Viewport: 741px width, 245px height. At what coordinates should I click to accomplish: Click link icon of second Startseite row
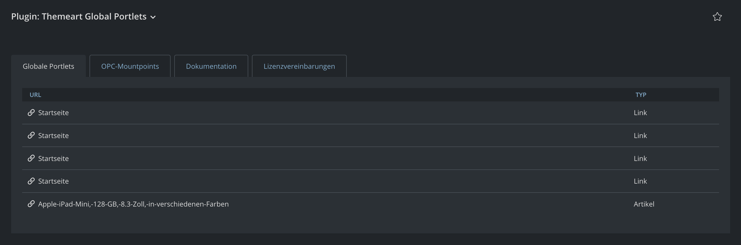tap(31, 135)
